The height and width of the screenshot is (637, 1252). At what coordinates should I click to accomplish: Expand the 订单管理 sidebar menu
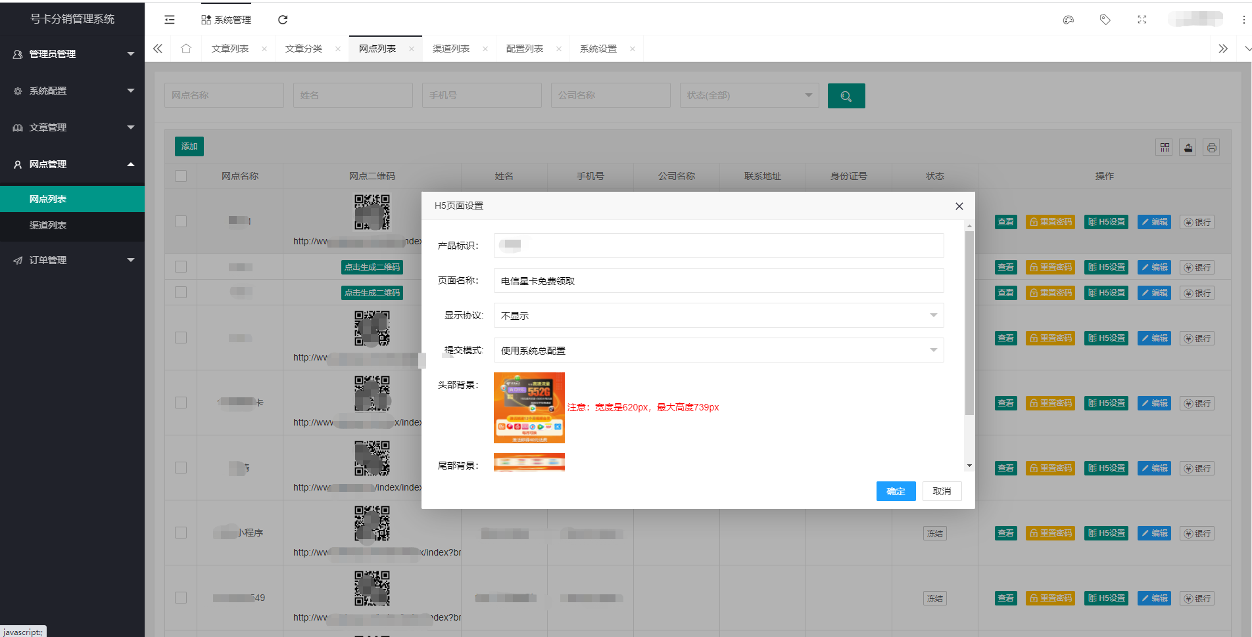[72, 260]
